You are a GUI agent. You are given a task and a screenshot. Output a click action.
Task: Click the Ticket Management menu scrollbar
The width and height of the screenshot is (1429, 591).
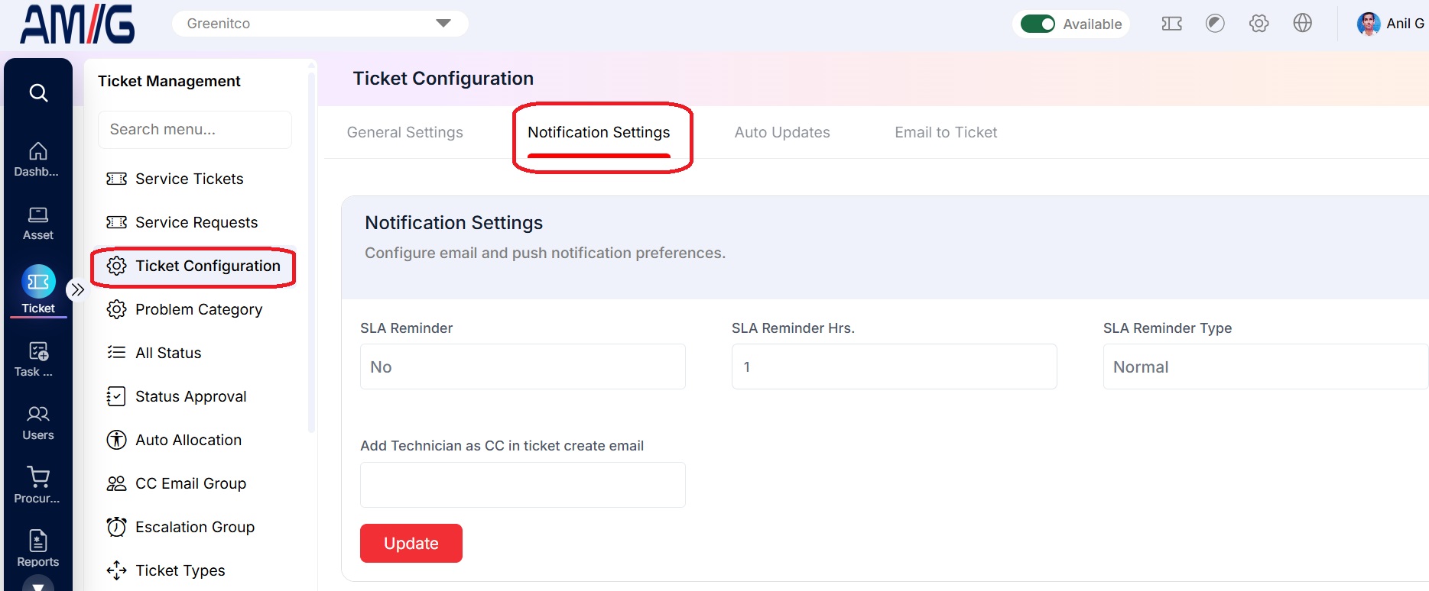coord(311,252)
